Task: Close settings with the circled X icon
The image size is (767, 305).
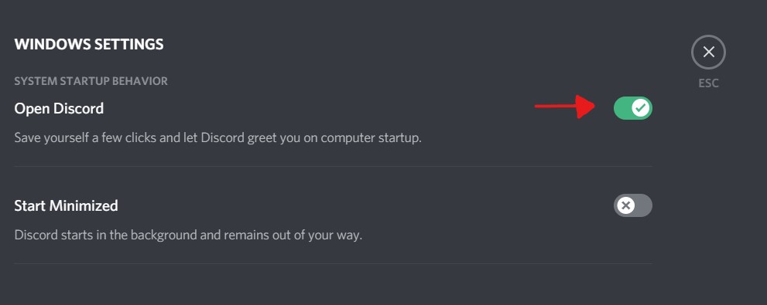Action: click(x=708, y=53)
